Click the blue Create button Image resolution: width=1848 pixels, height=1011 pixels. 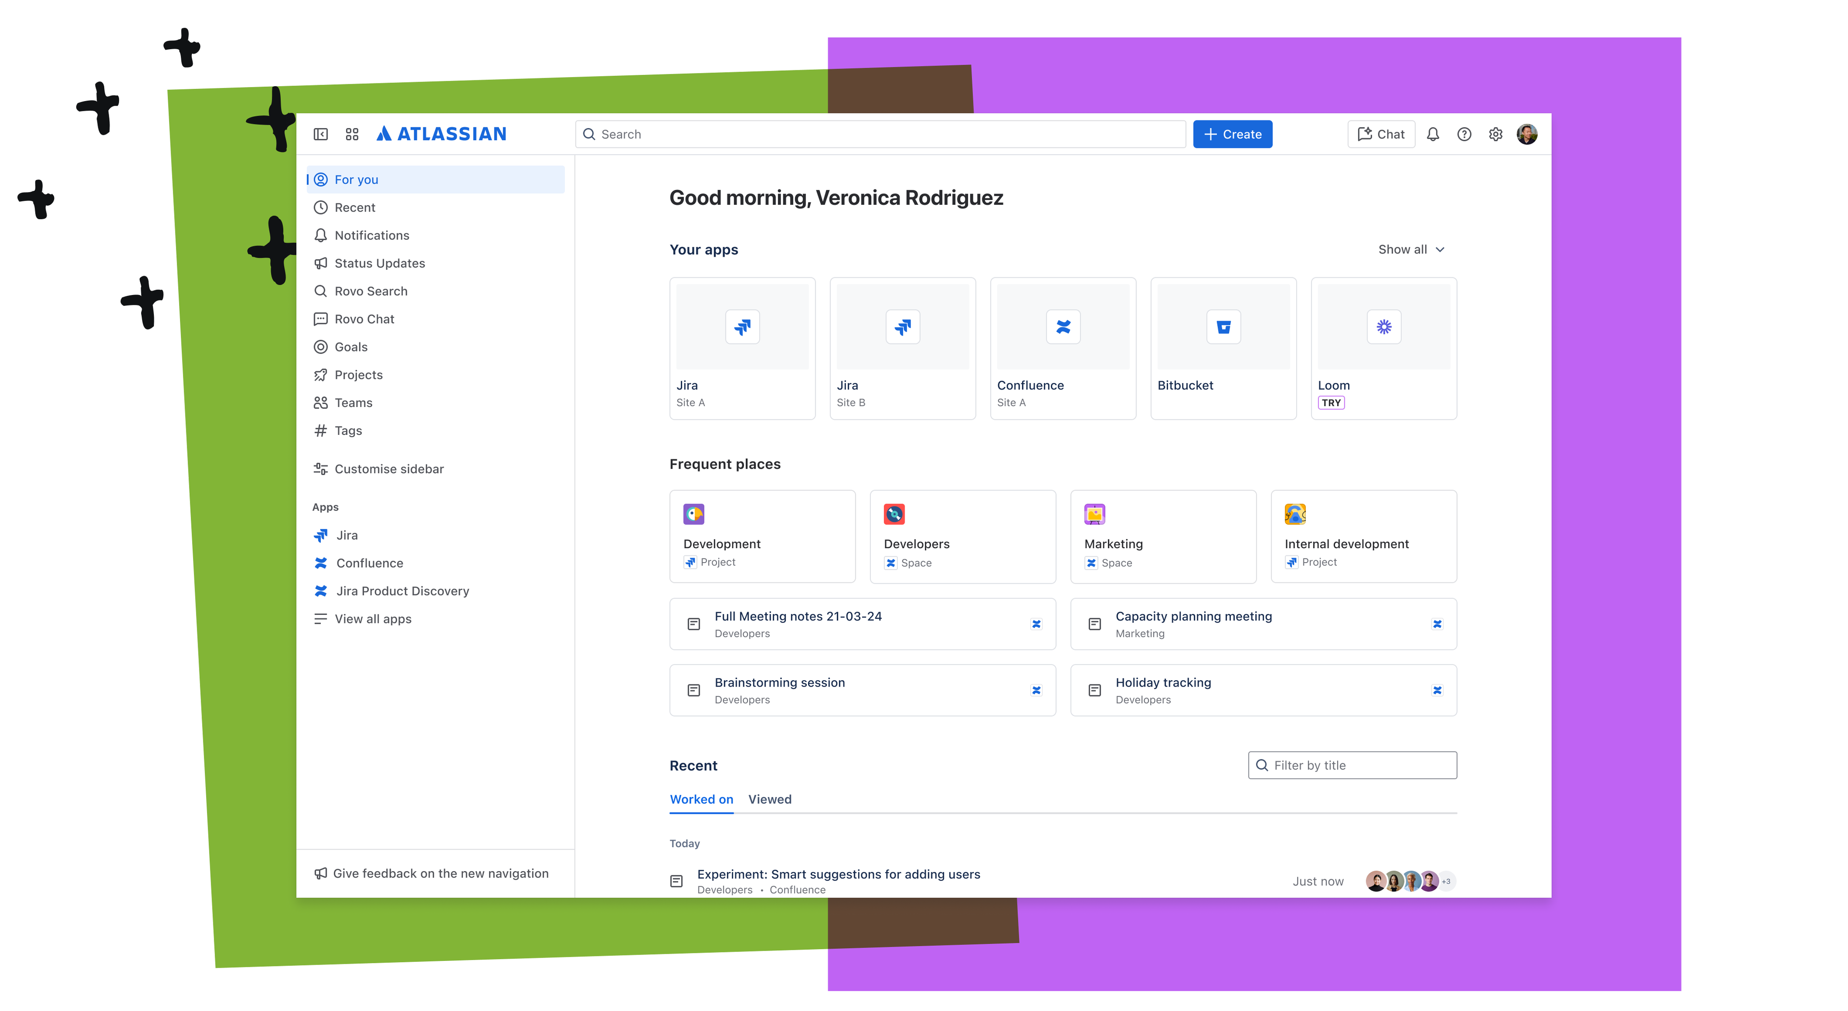(x=1233, y=134)
